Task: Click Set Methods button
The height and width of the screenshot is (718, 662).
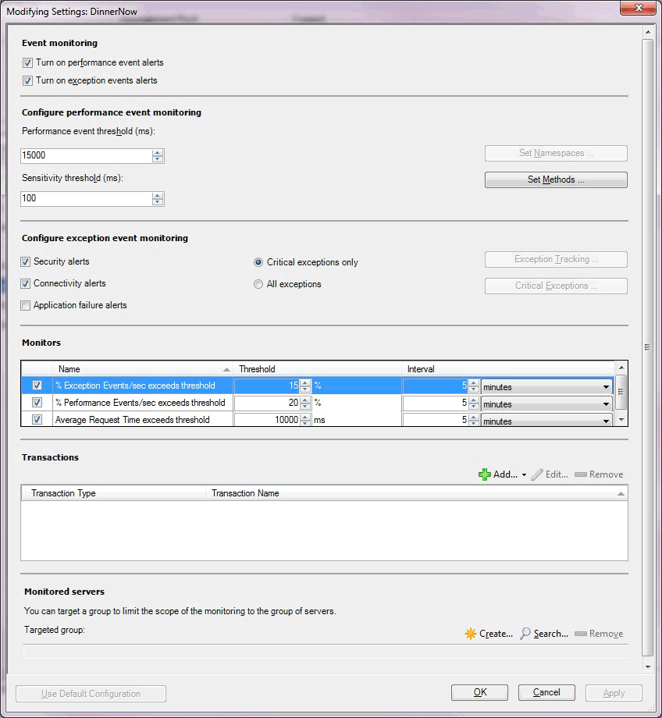Action: (556, 179)
